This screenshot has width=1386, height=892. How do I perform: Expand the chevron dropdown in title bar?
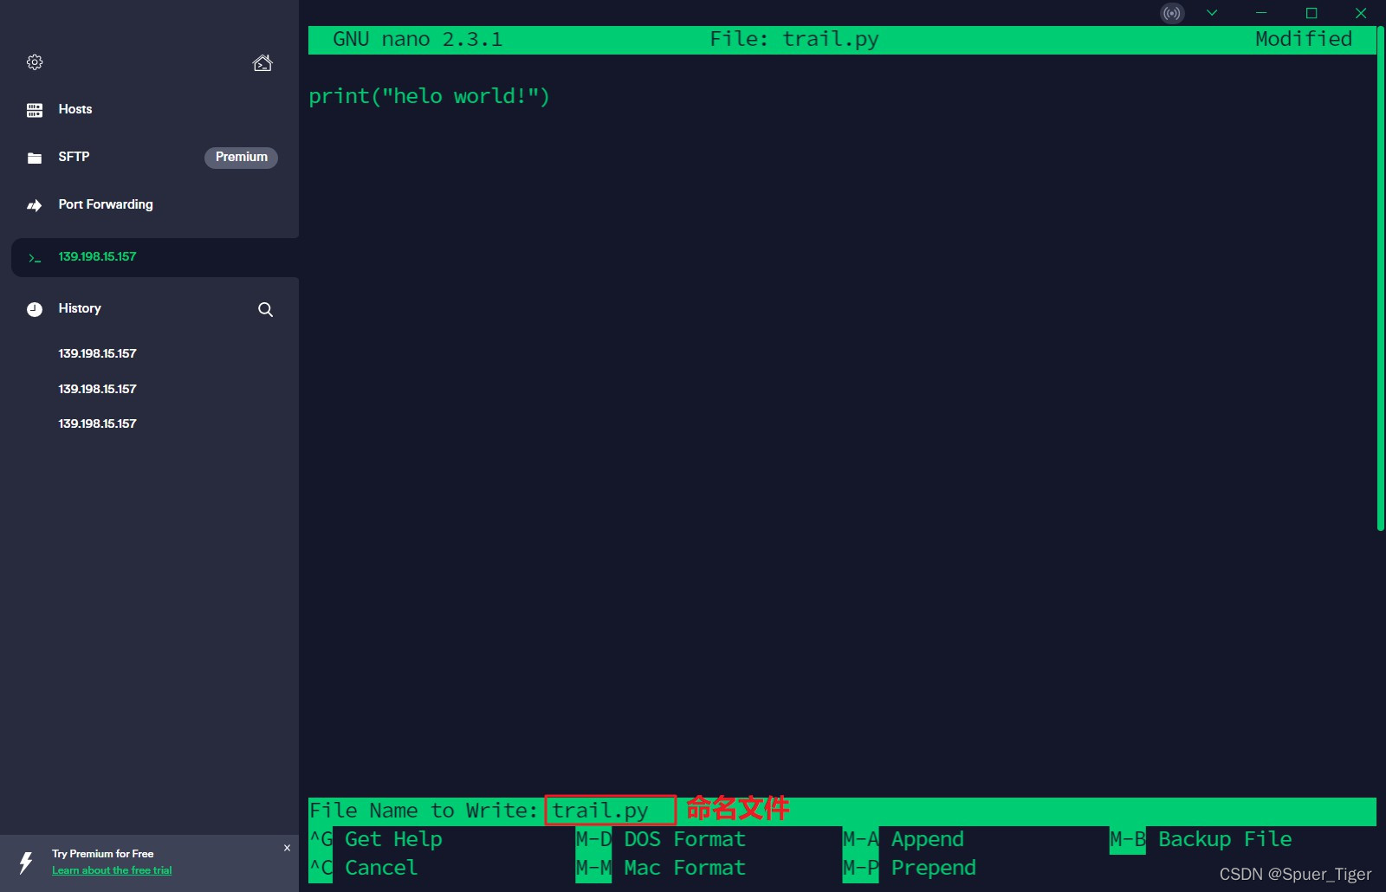pos(1212,13)
